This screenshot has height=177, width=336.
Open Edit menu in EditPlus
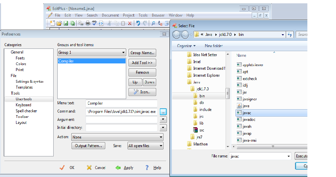click(x=68, y=15)
